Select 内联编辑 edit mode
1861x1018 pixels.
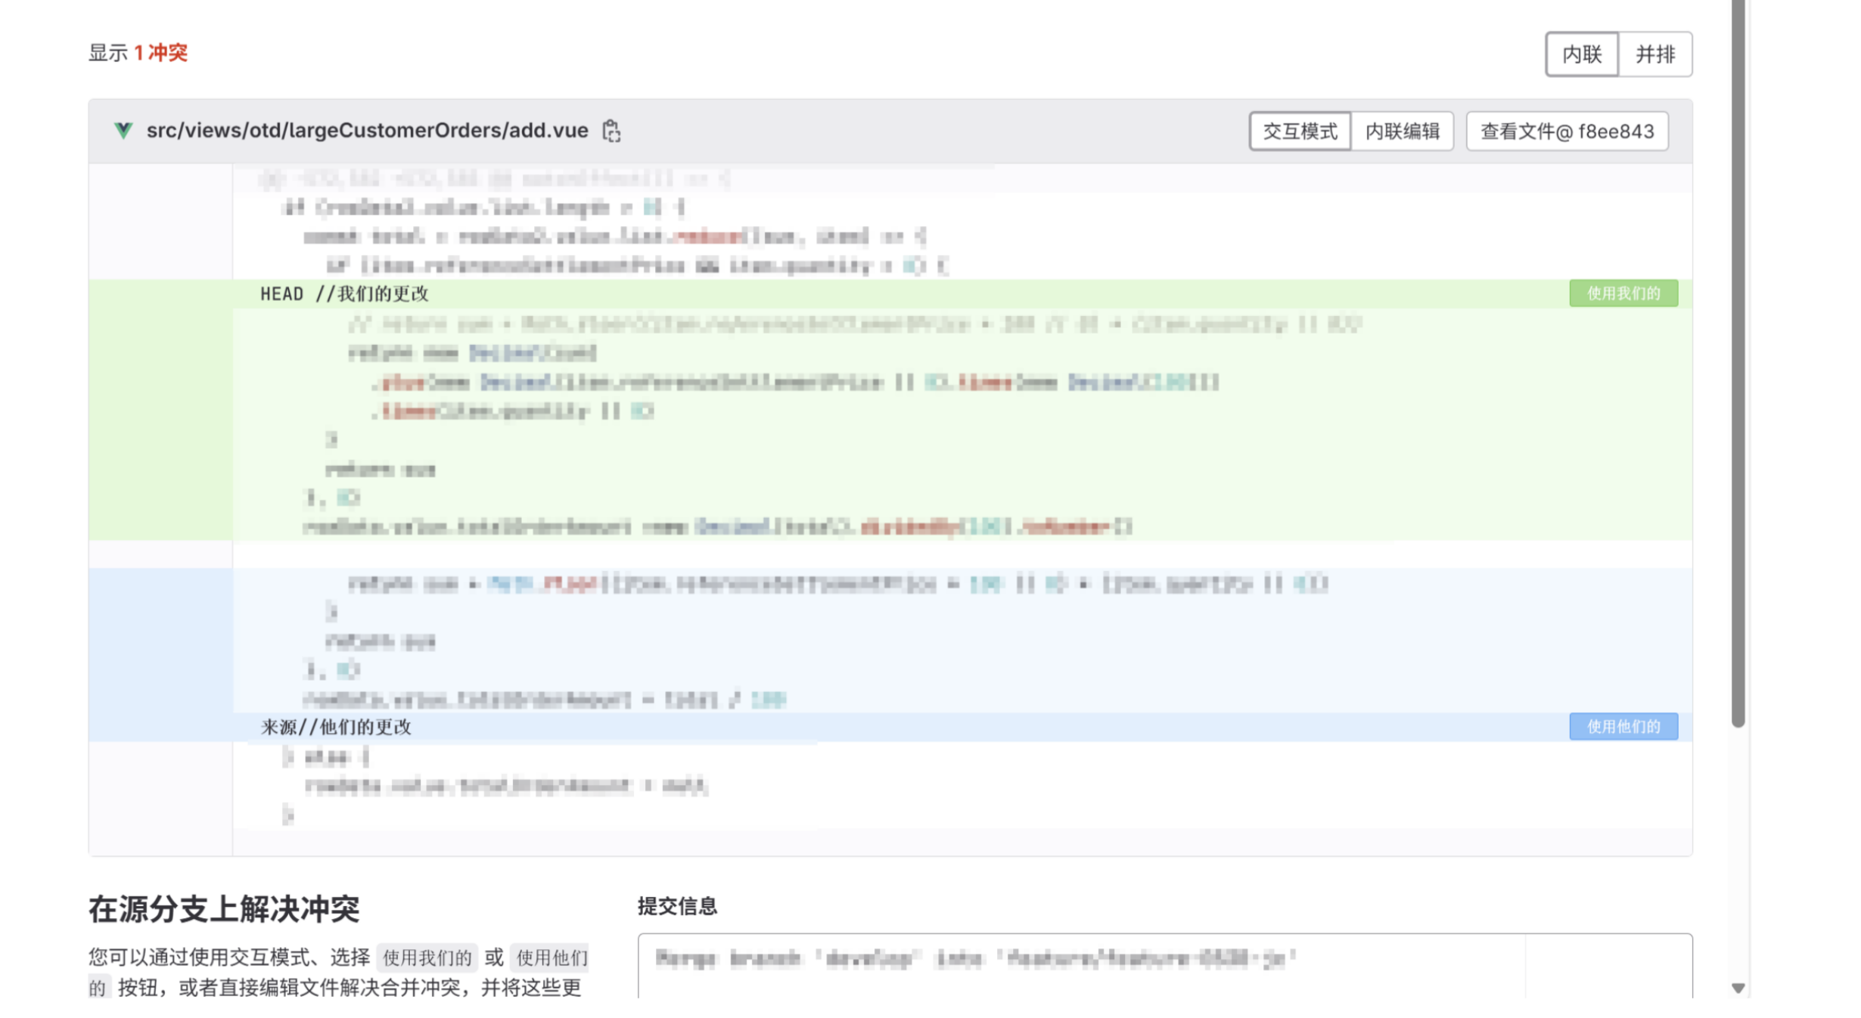tap(1402, 132)
